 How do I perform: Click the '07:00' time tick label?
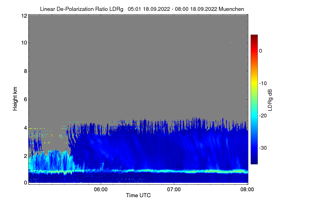(174, 190)
